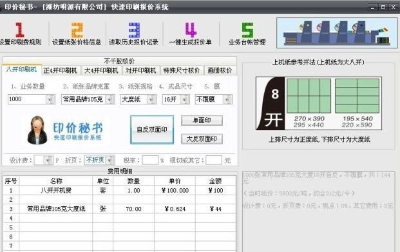
Task: Expand the 不覆膜 lamination dropdown
Action: point(227,99)
